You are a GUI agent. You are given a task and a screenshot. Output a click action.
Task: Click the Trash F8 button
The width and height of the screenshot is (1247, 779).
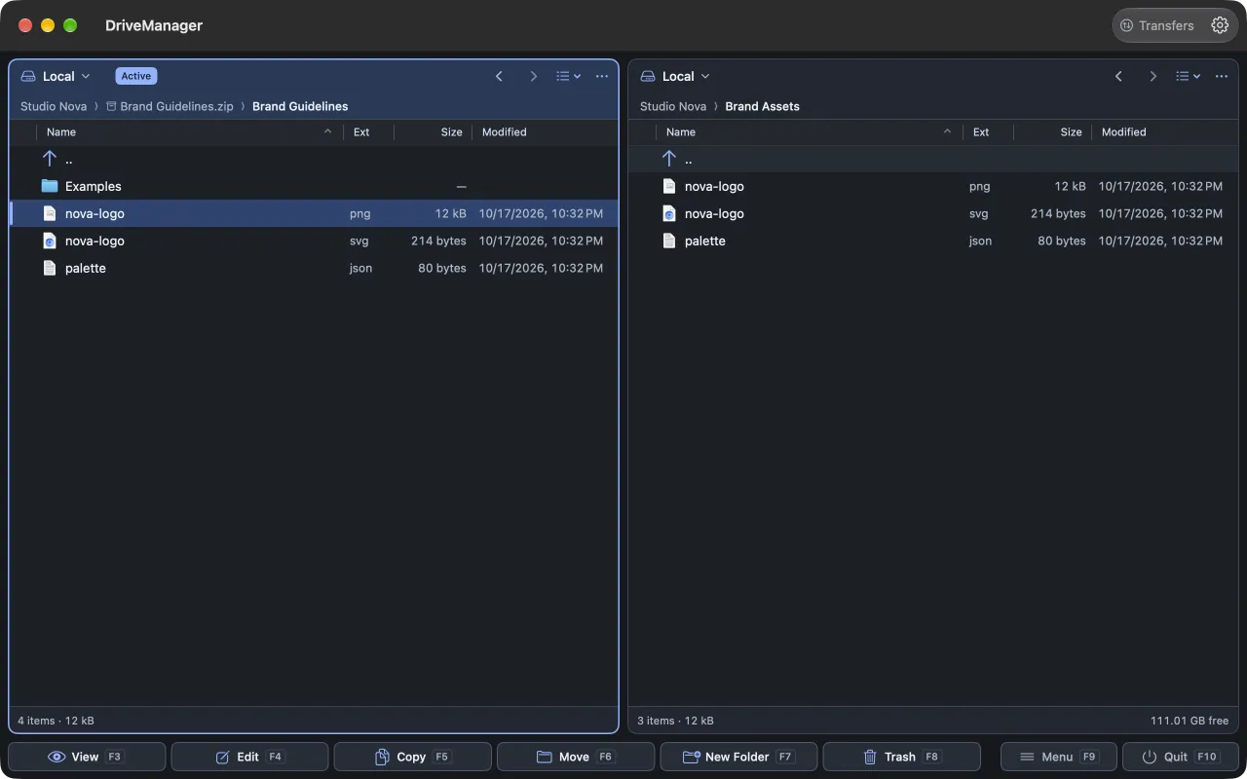[901, 757]
